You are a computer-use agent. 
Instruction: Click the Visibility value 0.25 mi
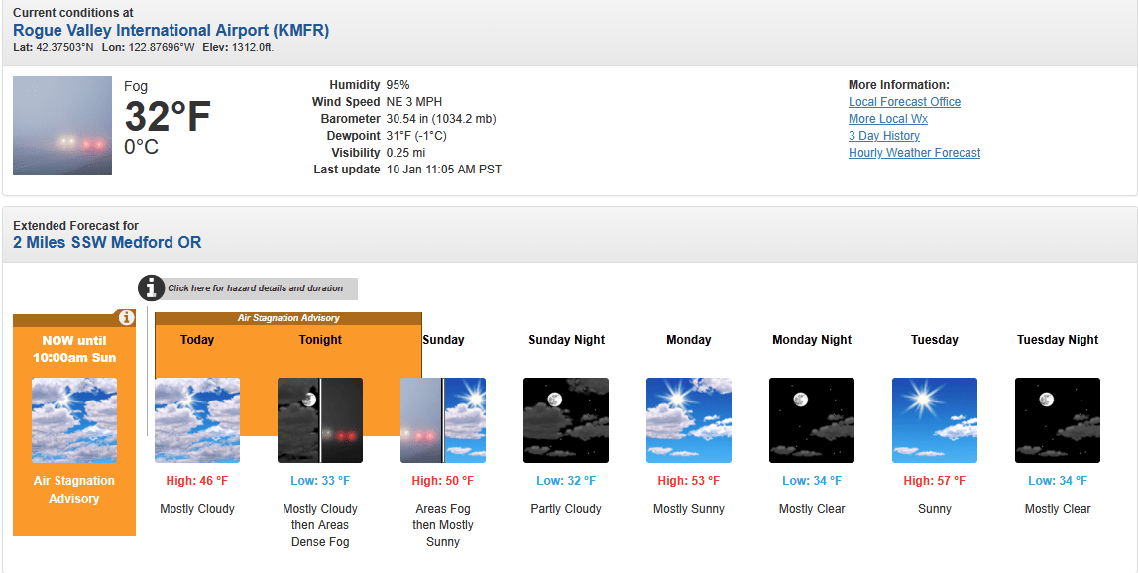(x=405, y=153)
